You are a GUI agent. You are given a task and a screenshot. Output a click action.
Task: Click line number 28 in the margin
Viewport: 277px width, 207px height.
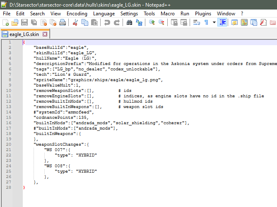tap(9, 188)
